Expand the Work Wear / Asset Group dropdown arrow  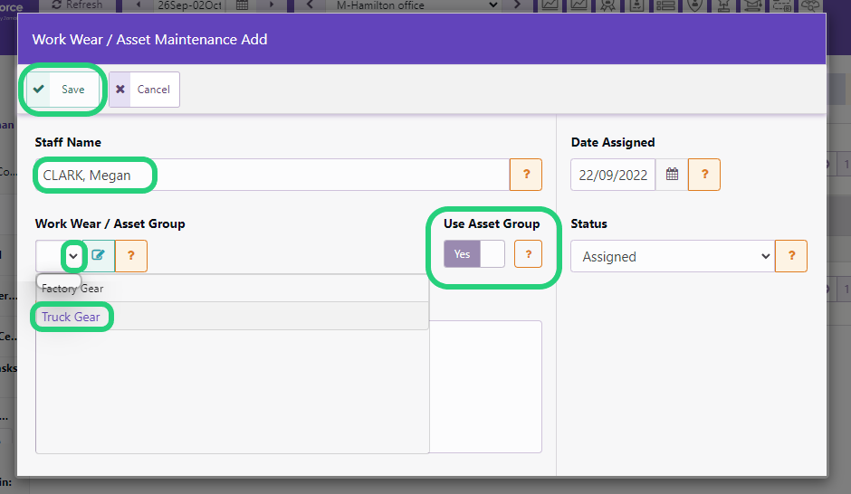73,256
